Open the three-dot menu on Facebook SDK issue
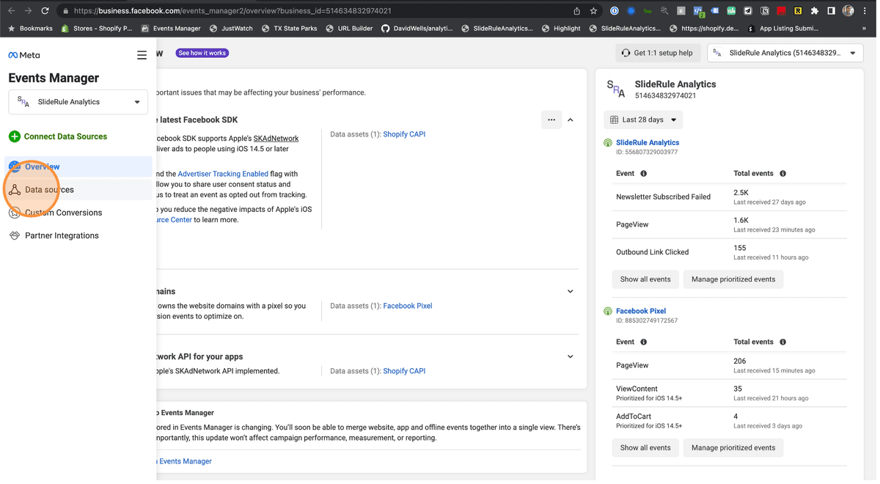The width and height of the screenshot is (880, 484). click(551, 120)
